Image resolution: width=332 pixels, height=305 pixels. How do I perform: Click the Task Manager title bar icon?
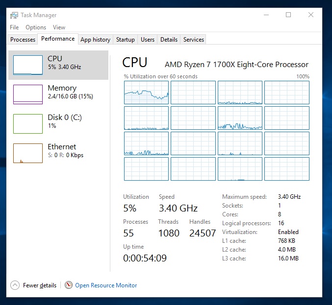[14, 15]
